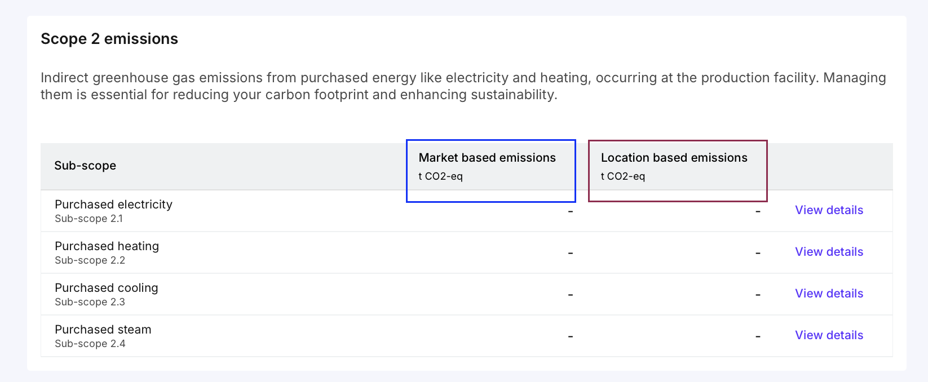Open View details for Purchased steam
This screenshot has width=928, height=382.
click(x=829, y=335)
